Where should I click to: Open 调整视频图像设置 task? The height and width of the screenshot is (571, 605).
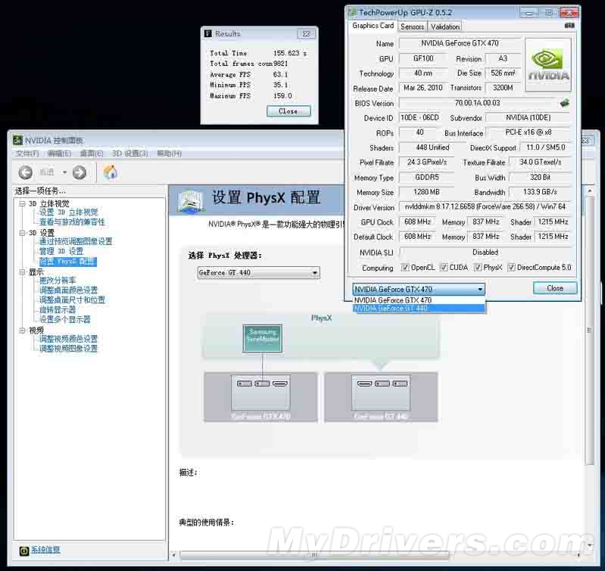coord(69,349)
